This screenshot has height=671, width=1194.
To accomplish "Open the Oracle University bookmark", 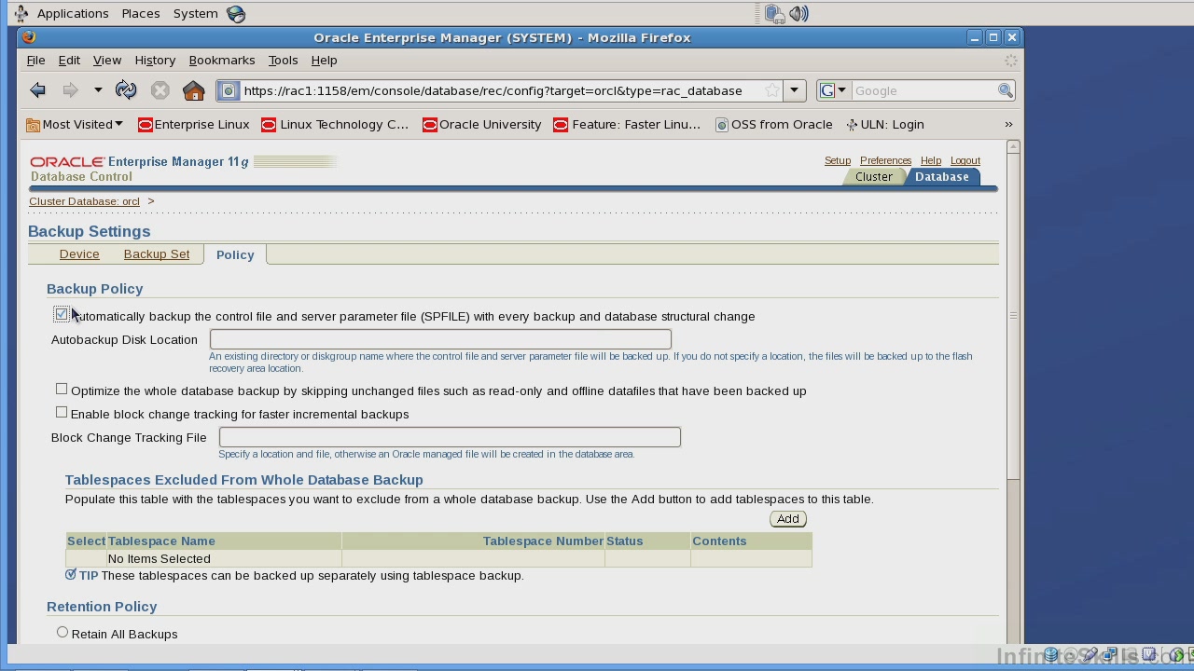I will (481, 124).
